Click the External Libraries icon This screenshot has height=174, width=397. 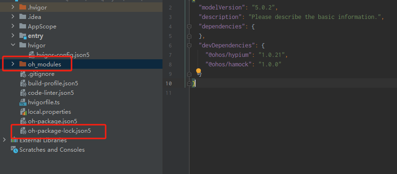click(14, 140)
